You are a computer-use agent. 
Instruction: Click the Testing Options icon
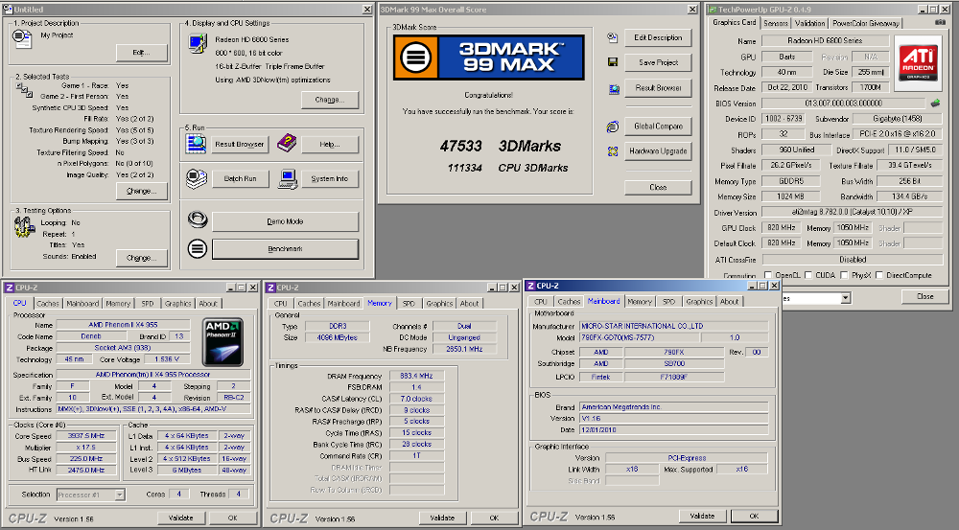tap(24, 226)
